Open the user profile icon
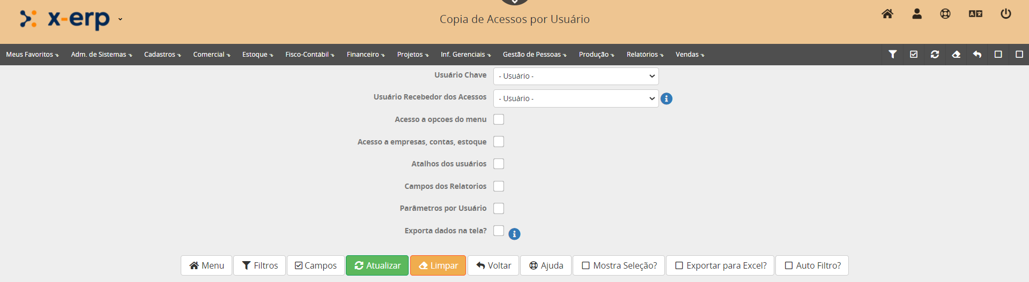 (x=917, y=14)
